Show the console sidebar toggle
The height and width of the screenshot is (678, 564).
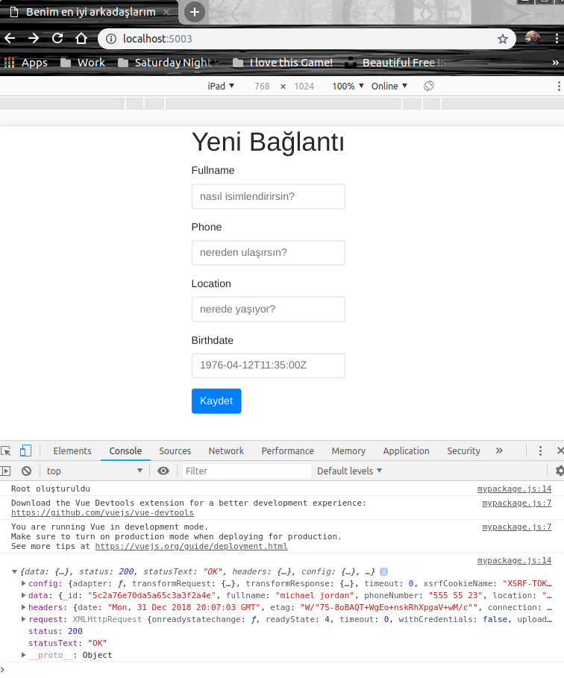pos(6,471)
